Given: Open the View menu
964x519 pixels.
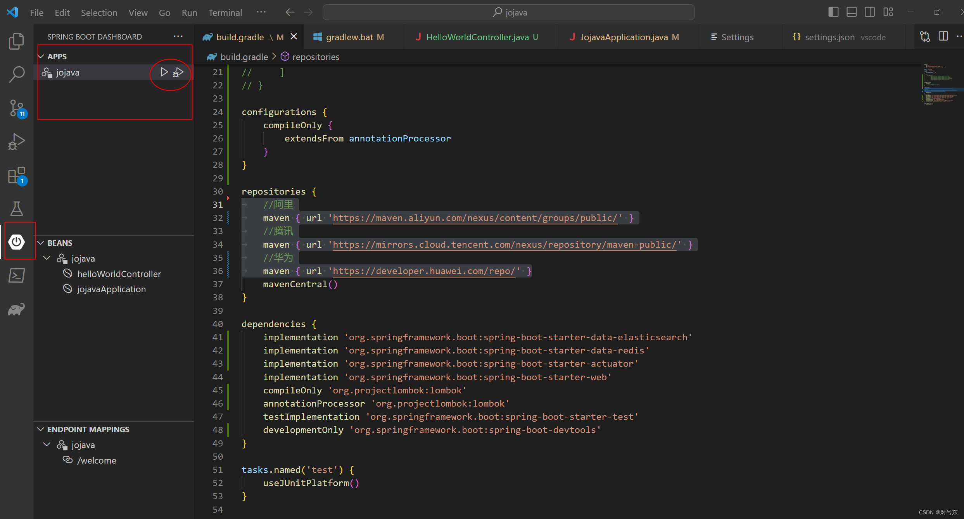Looking at the screenshot, I should [138, 13].
